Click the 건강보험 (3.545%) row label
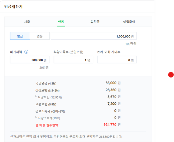 47,90
